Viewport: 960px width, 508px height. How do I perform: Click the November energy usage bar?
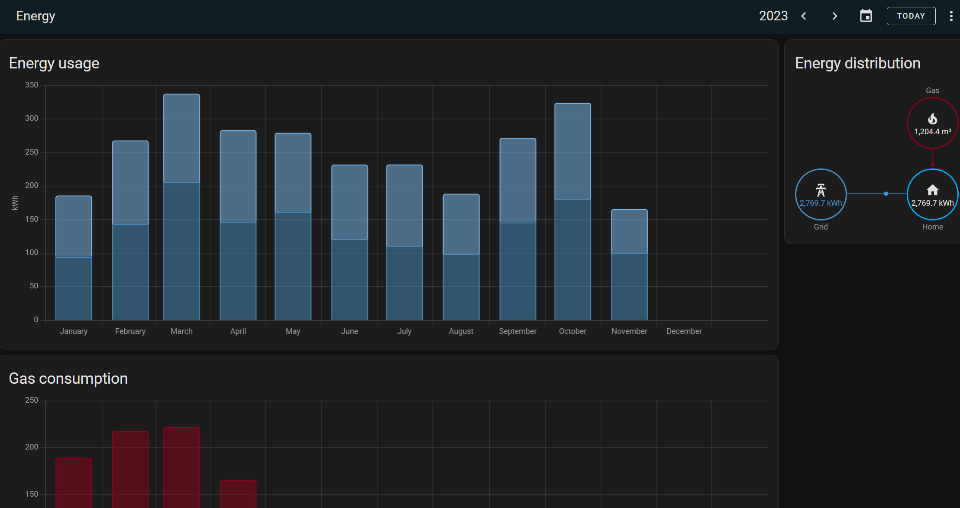(x=629, y=265)
